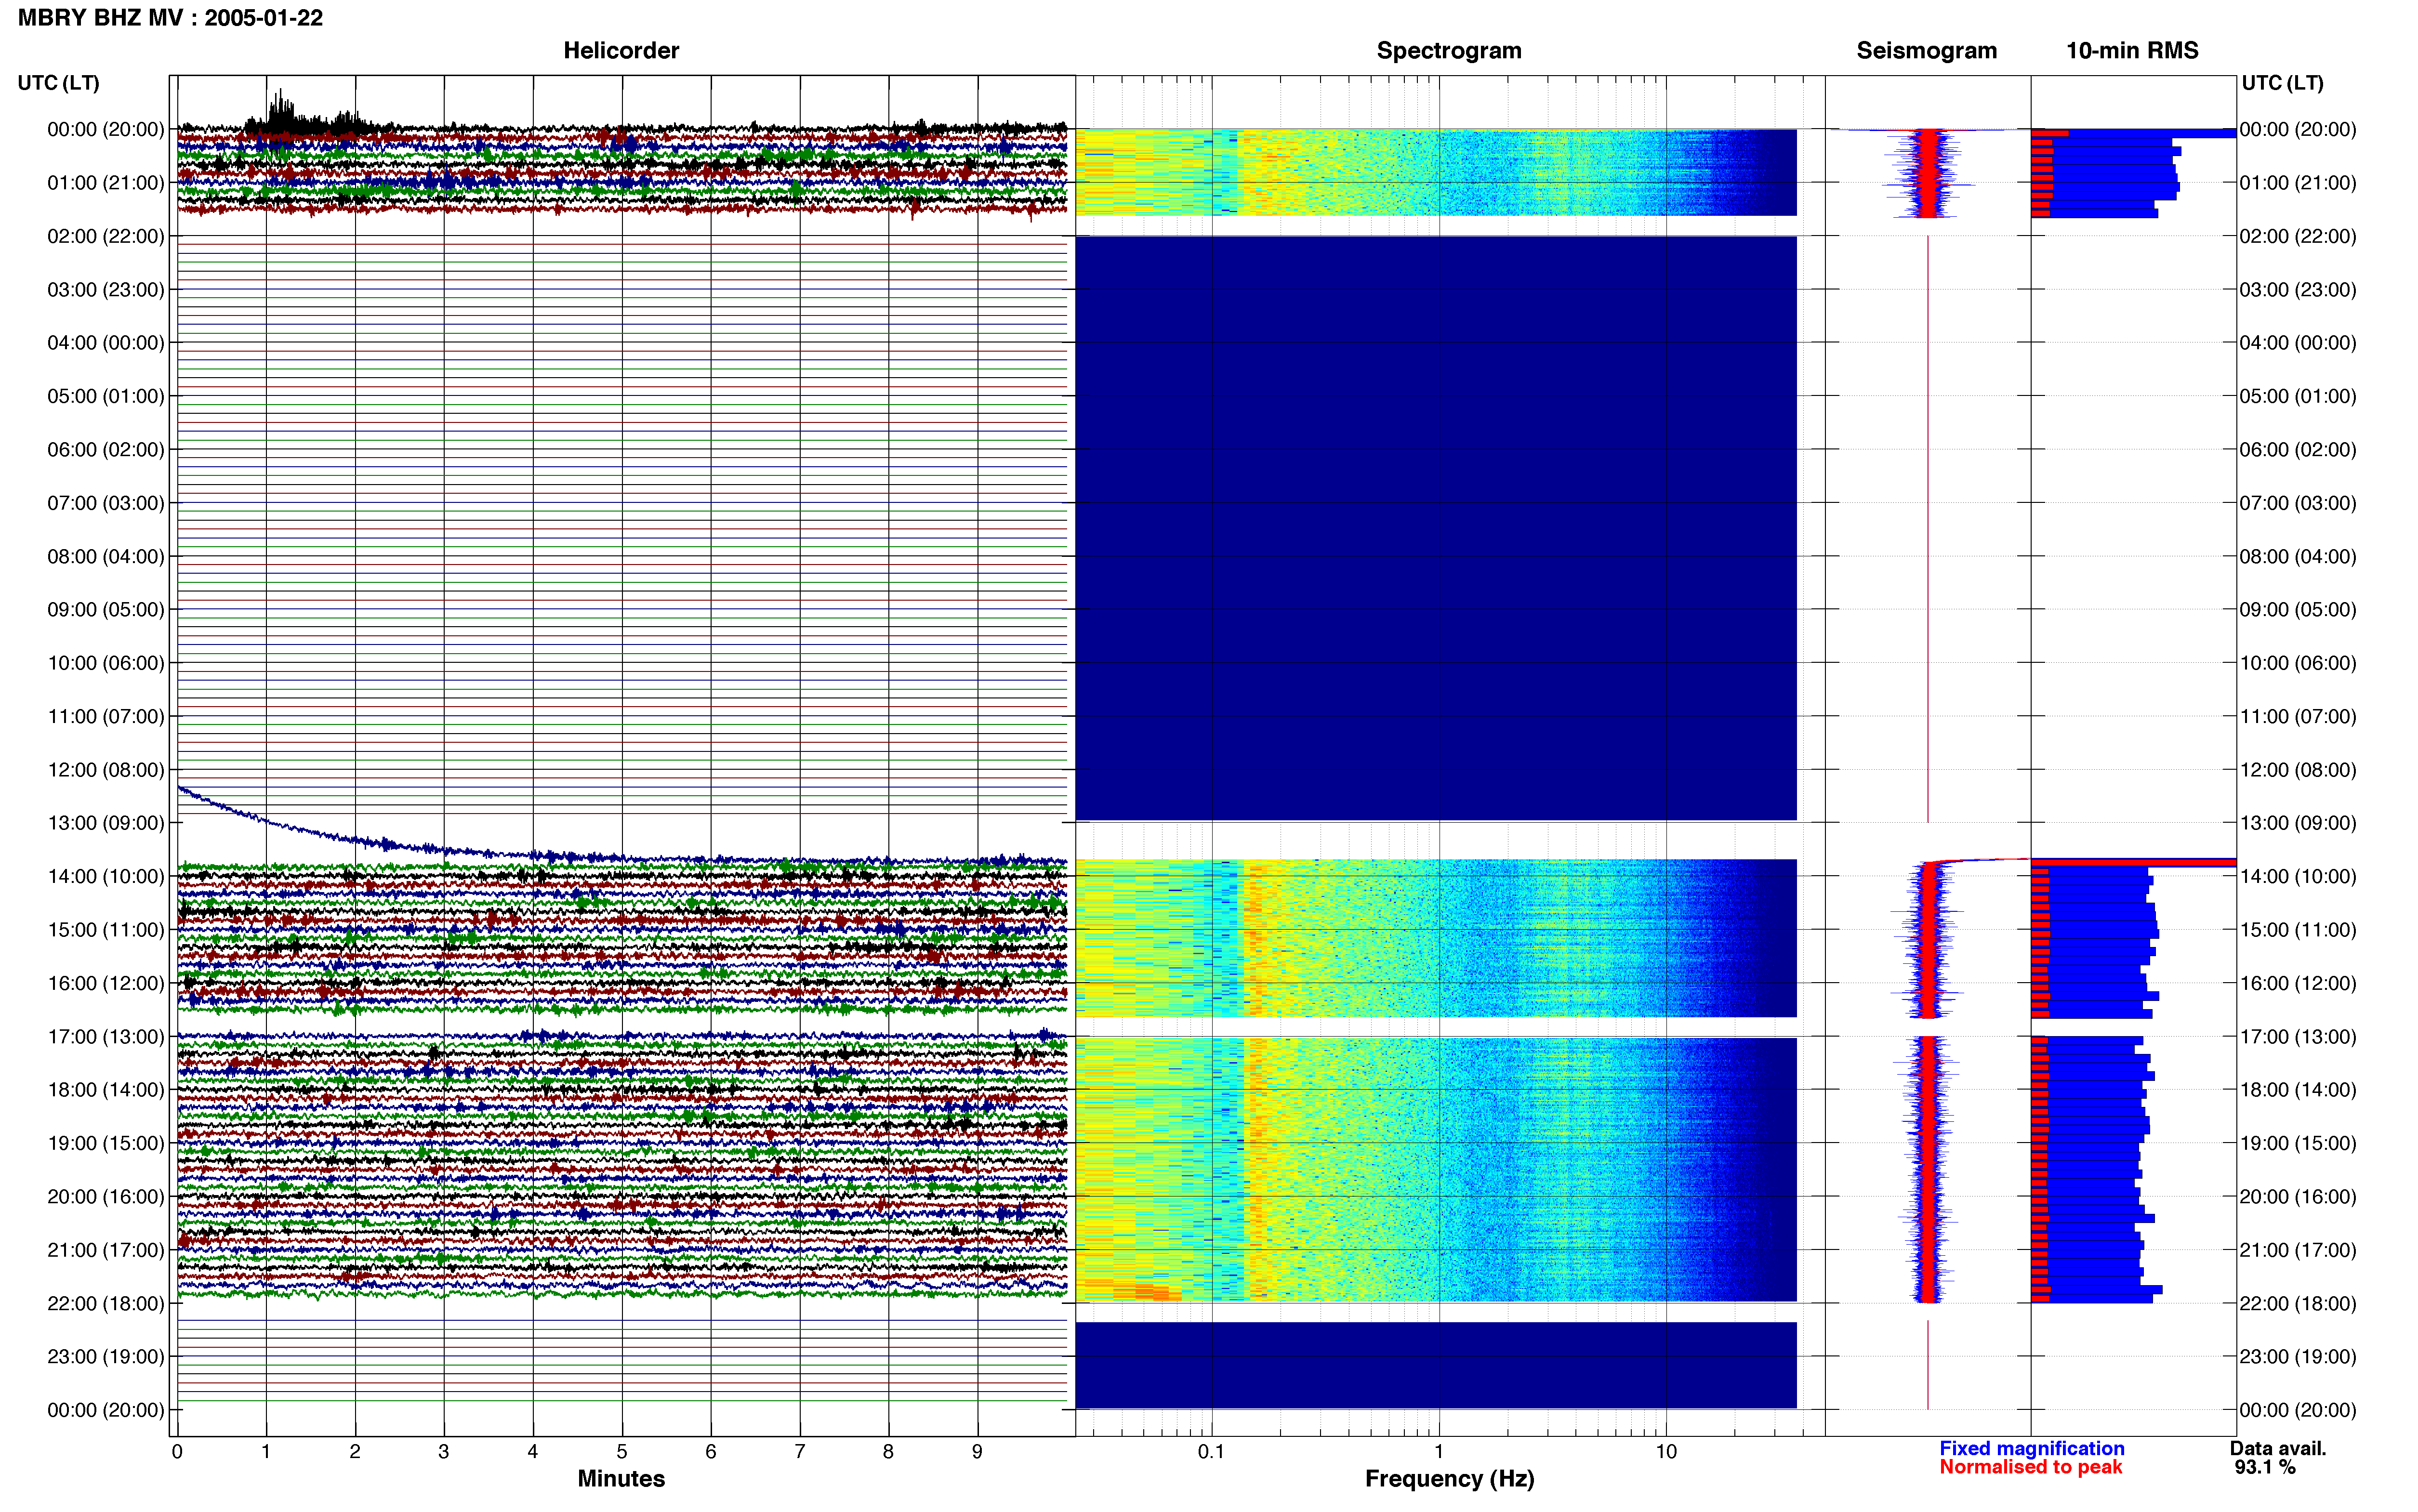Click the title 'MBRY BHZ MV : 2005-01-22'
This screenshot has height=1512, width=2418.
coord(170,18)
